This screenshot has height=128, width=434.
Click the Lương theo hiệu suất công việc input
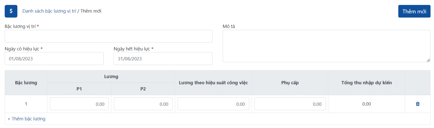213,104
